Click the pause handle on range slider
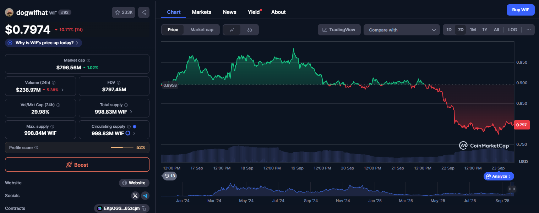The height and width of the screenshot is (213, 539). click(x=512, y=189)
